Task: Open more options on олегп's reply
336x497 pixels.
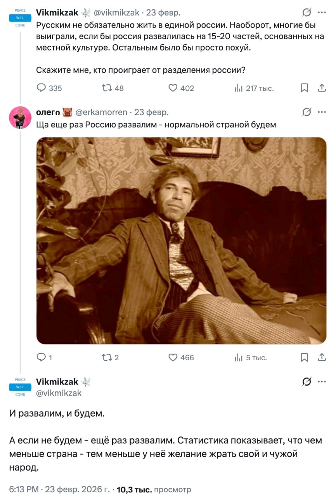Action: pos(322,112)
